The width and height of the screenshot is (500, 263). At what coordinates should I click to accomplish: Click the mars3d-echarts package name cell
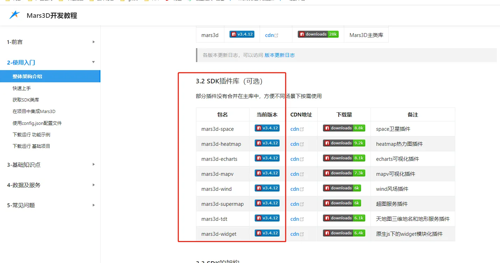(223, 159)
